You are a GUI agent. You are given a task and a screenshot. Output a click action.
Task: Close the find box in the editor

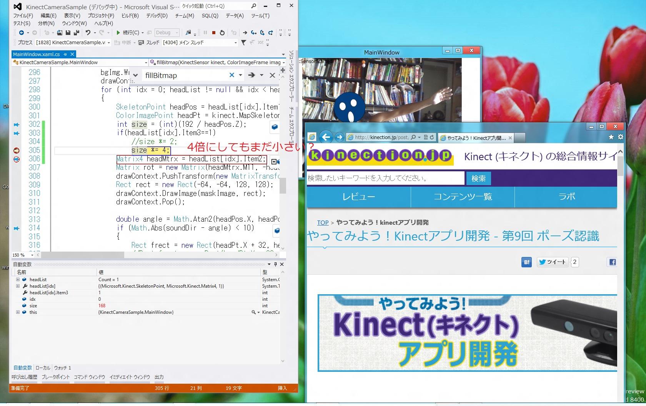coord(272,75)
